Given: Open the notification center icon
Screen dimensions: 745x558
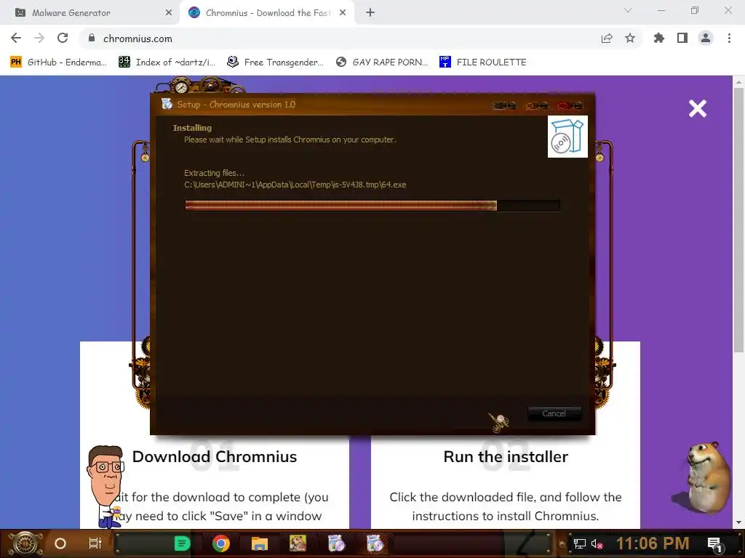Looking at the screenshot, I should [x=714, y=544].
